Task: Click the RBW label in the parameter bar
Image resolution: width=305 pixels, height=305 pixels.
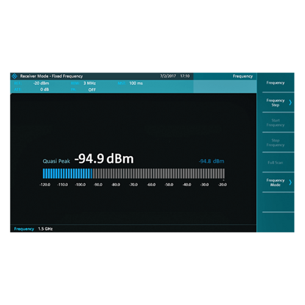Action: point(75,83)
